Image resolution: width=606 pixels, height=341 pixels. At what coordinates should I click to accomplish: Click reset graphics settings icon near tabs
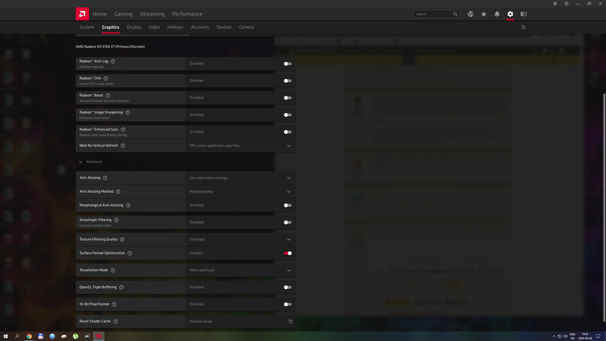click(523, 27)
